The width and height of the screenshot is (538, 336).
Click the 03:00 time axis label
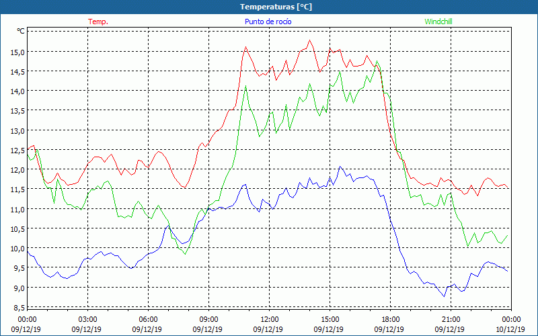(x=88, y=319)
